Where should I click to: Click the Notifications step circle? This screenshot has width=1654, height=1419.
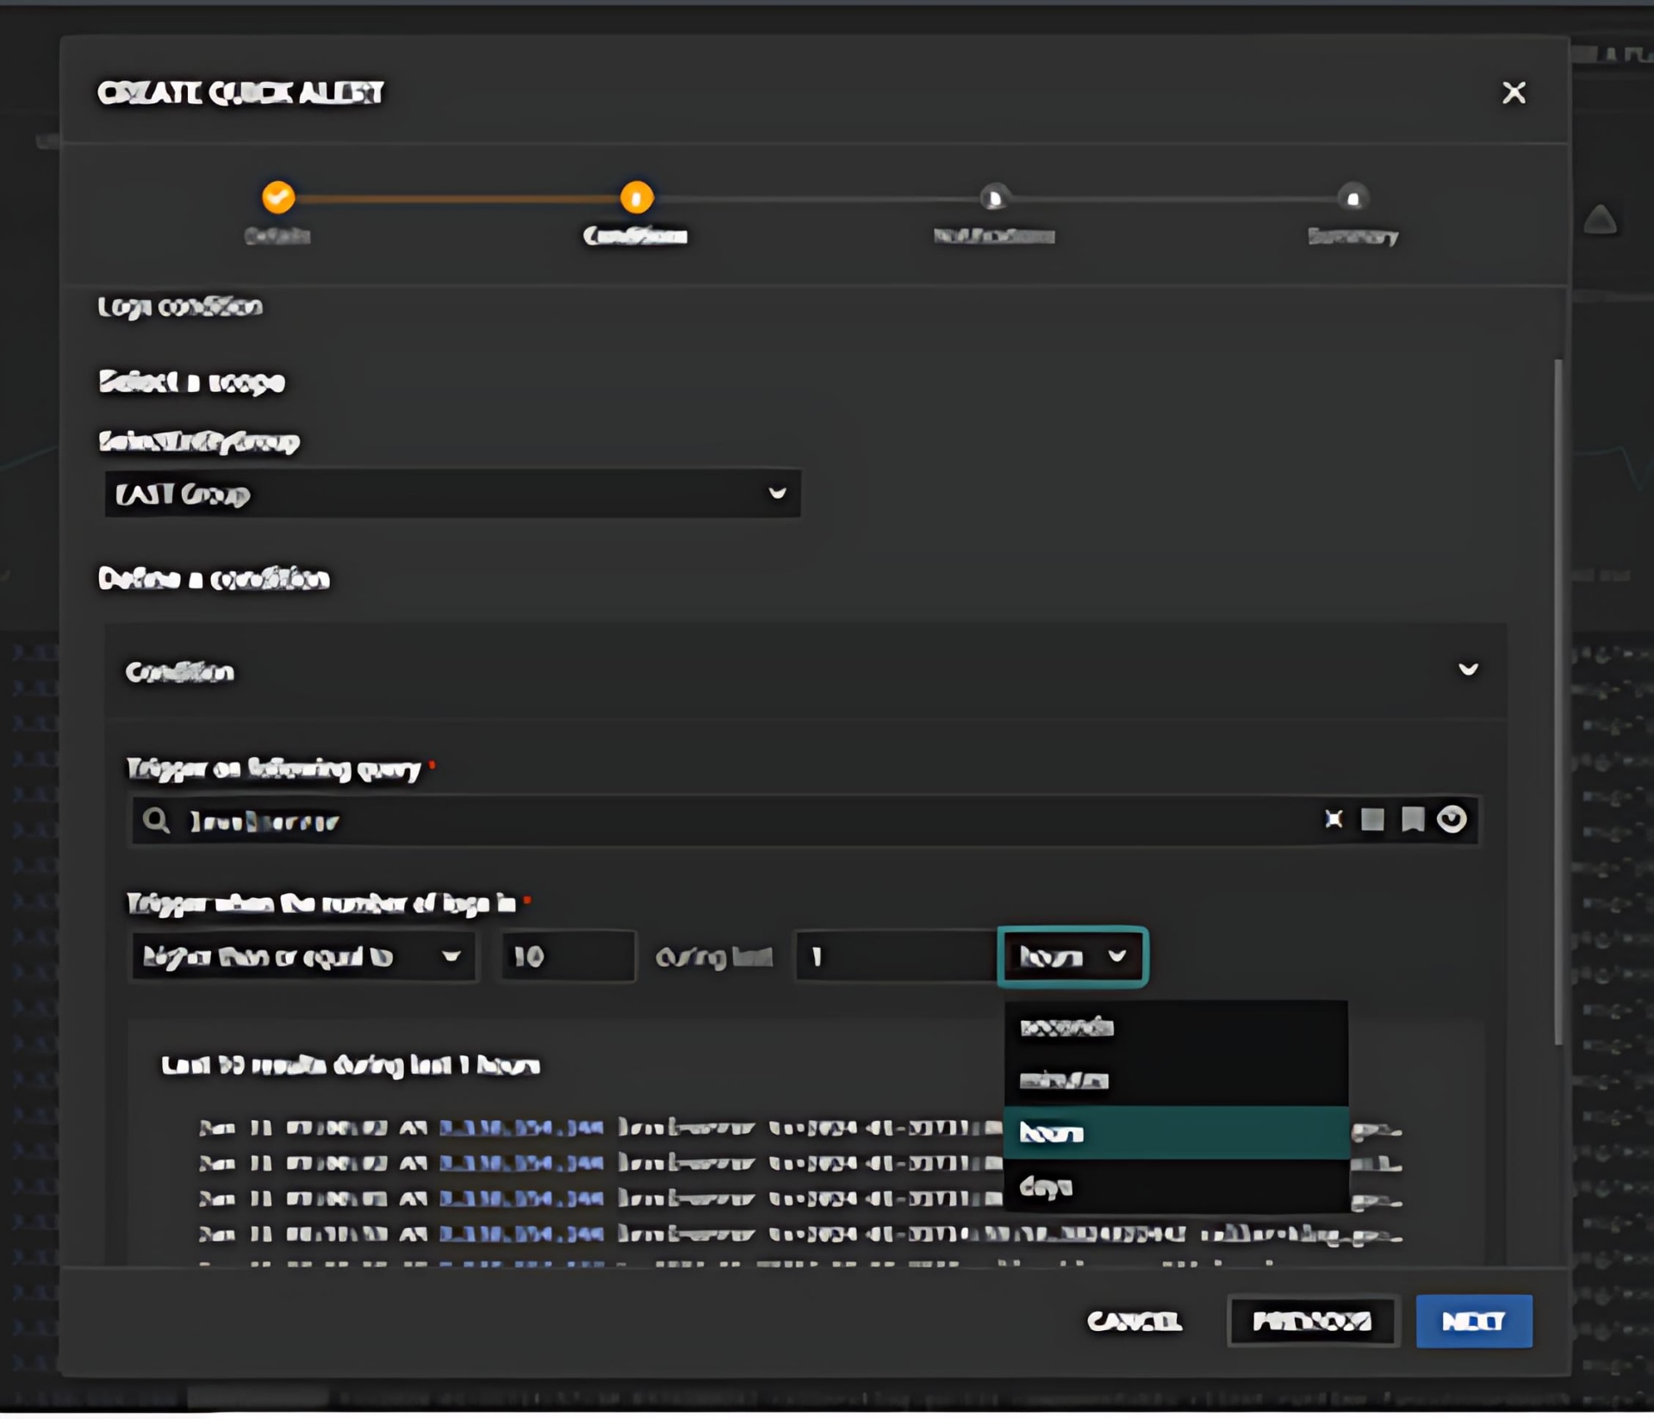point(994,198)
